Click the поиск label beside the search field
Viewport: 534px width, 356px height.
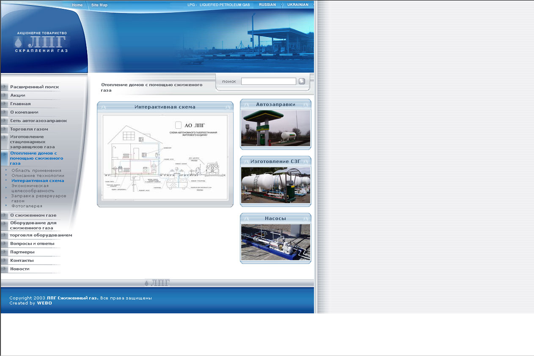[229, 82]
